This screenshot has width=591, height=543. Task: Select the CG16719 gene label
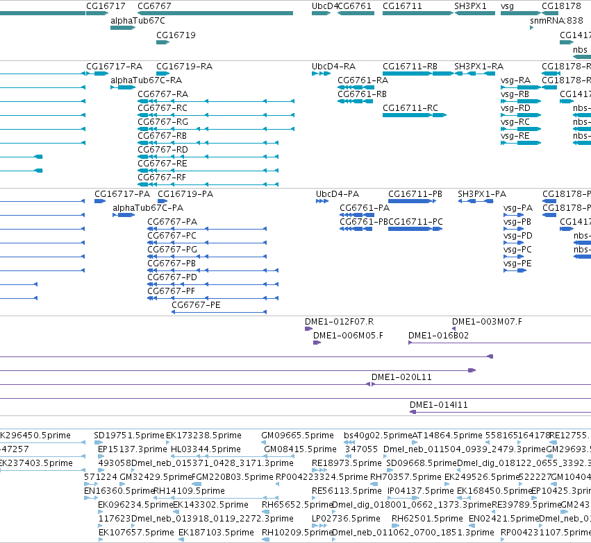(x=176, y=35)
